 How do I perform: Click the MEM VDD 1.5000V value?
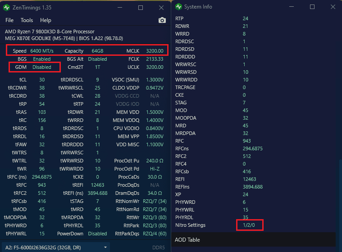pyautogui.click(x=155, y=112)
